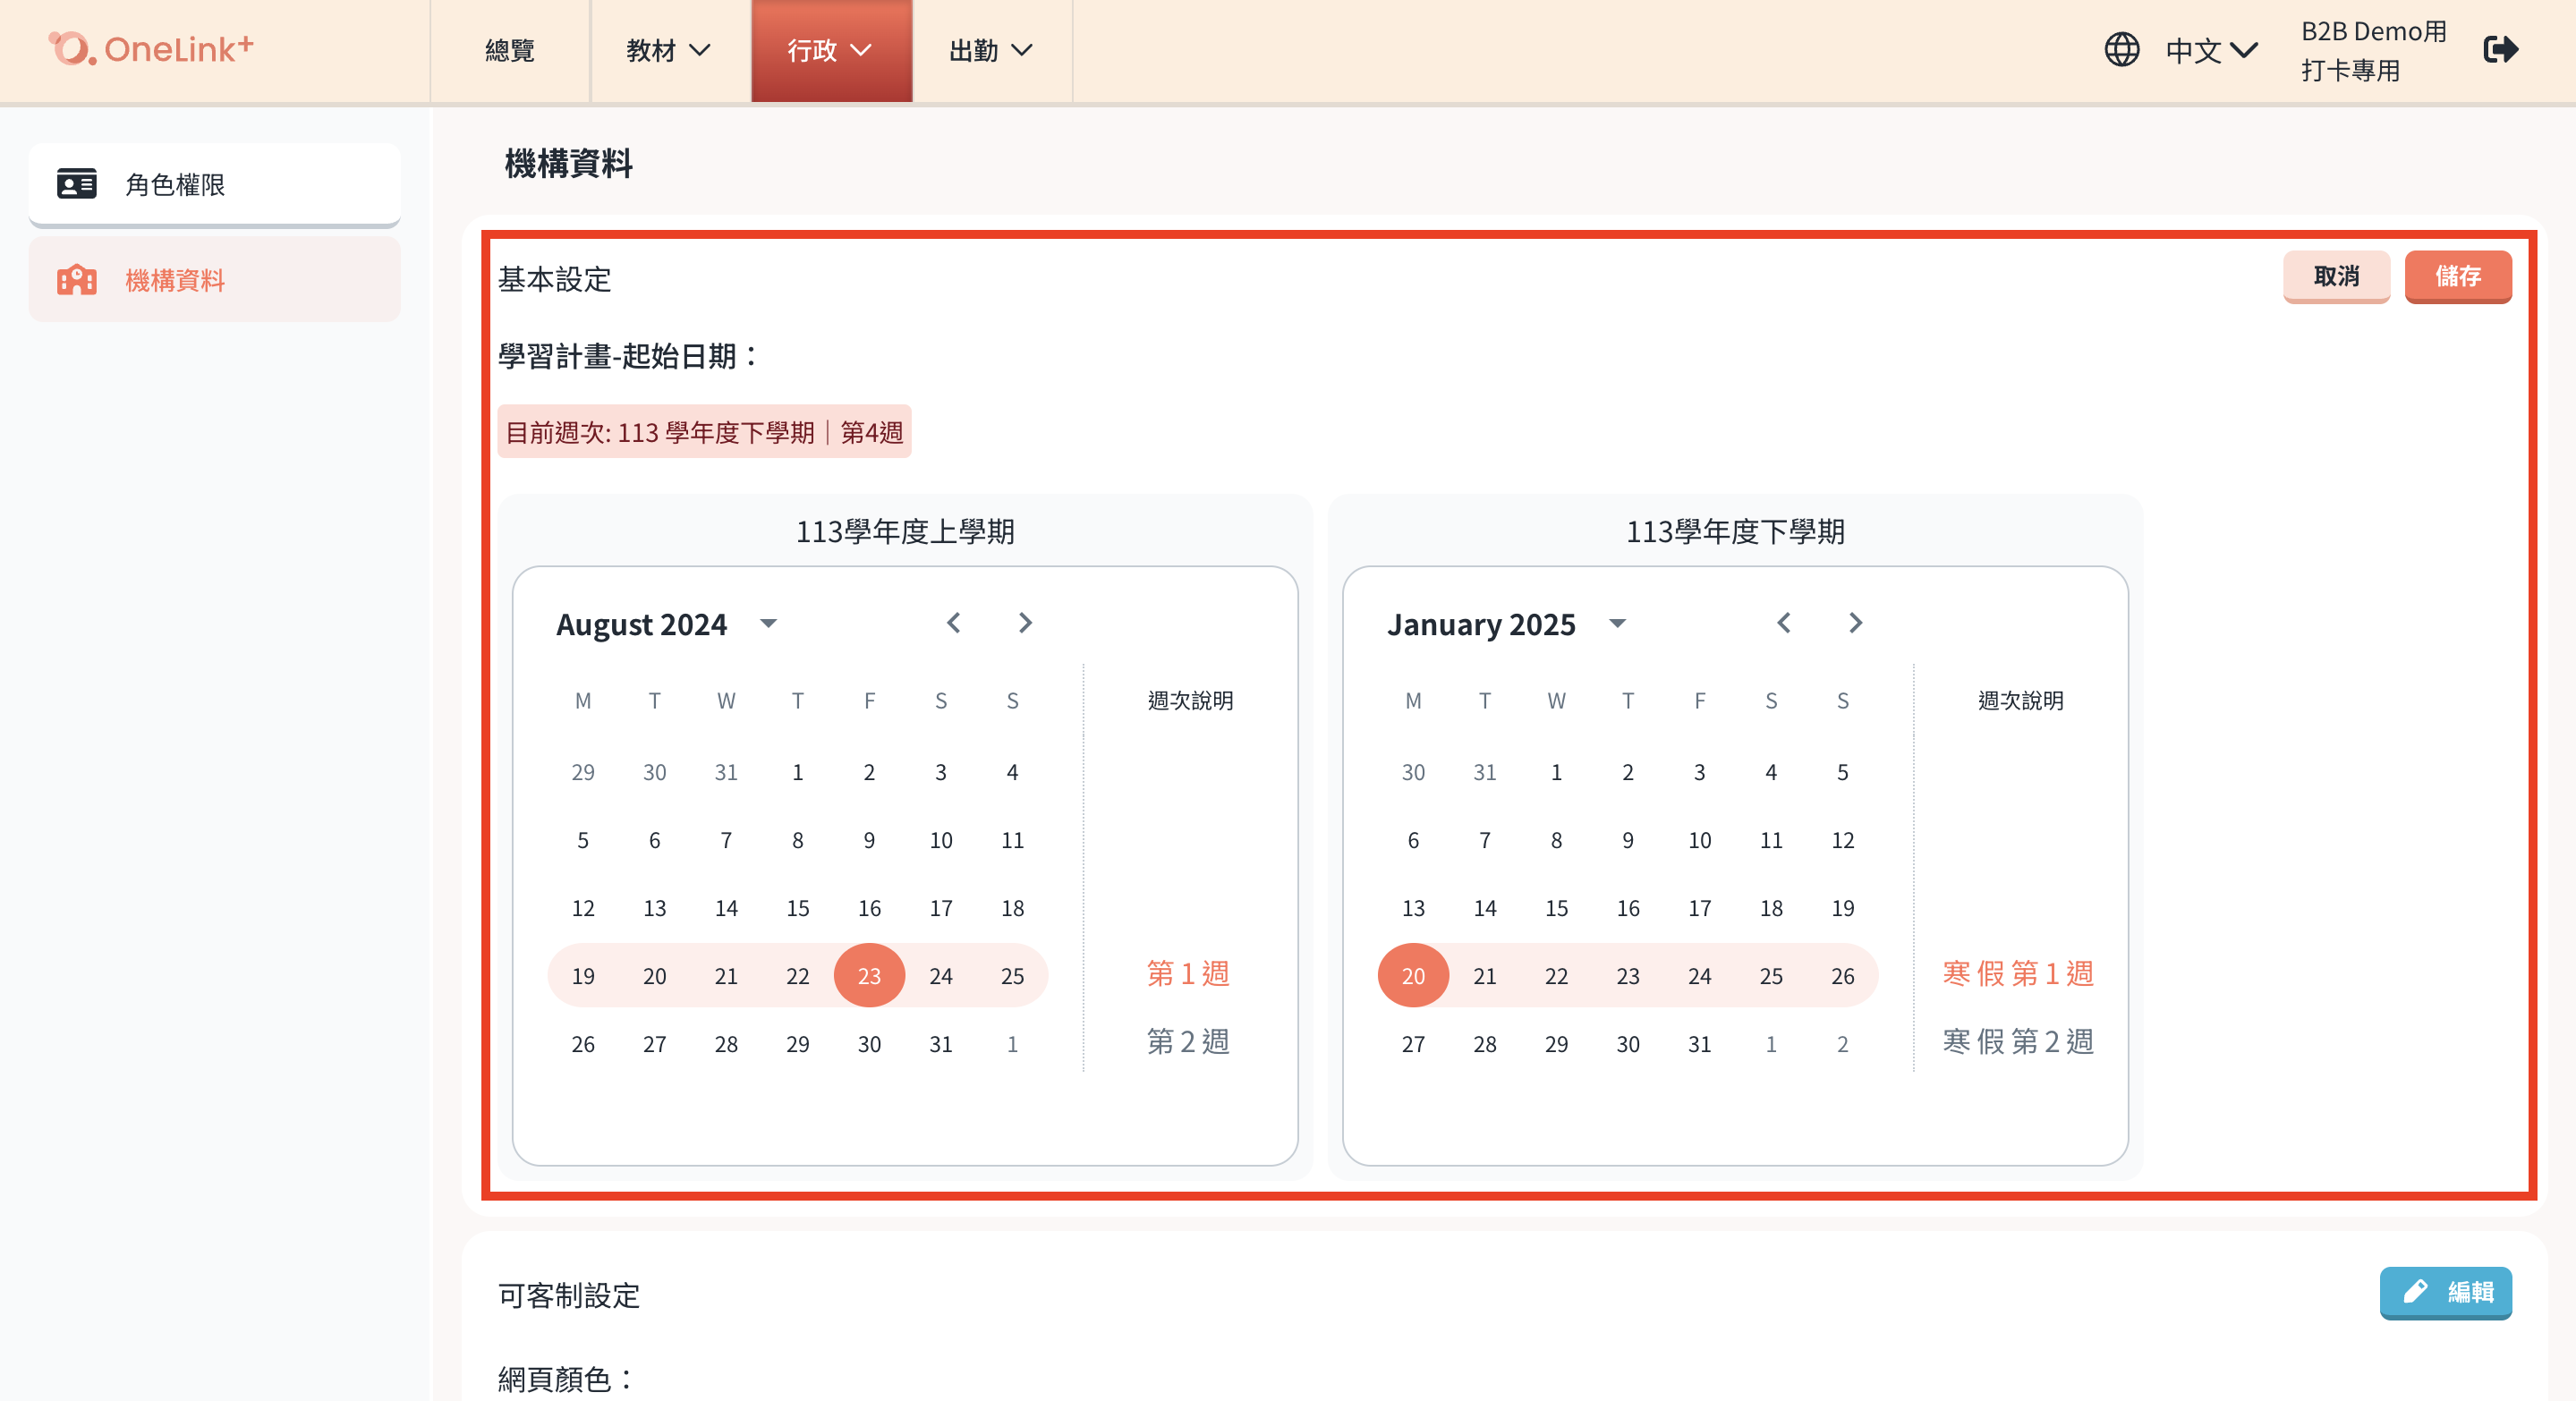Select grayed July 29 in August calendar
The image size is (2576, 1401).
583,771
